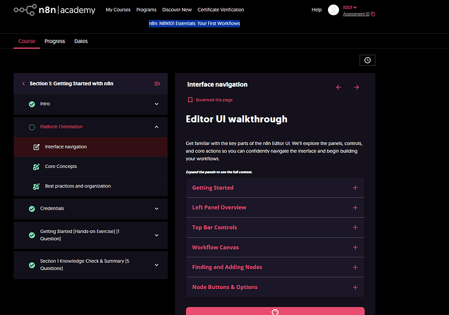
Task: Click the Platform Orientation incomplete circle icon
Action: point(32,127)
